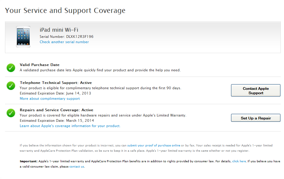Click the "Telephone Technical Support: Active" heading
Image resolution: width=284 pixels, height=179 pixels.
coord(56,83)
